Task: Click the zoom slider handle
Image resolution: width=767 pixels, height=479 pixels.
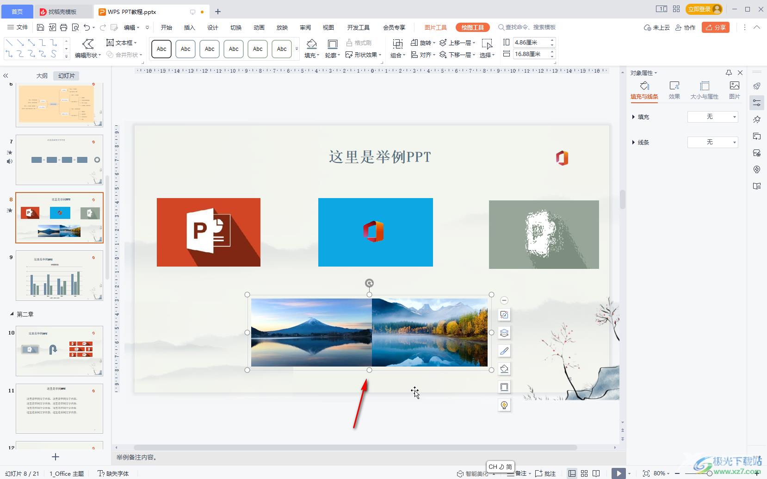Action: point(709,473)
